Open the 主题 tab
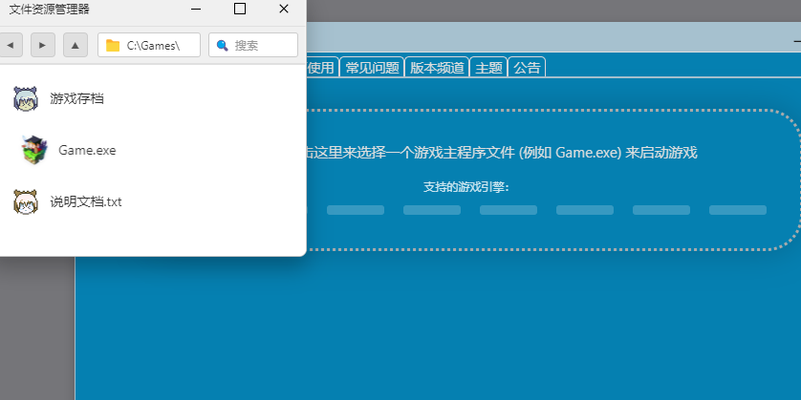 pyautogui.click(x=488, y=68)
